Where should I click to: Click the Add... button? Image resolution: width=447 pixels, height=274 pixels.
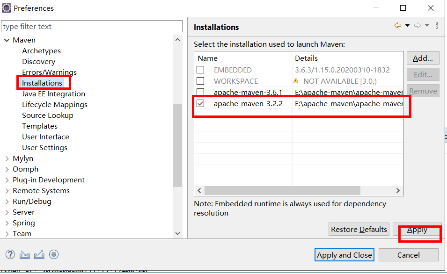coord(423,58)
